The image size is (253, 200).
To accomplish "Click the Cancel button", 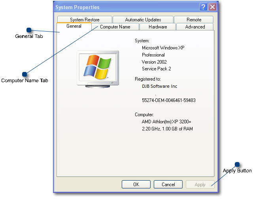I will click(x=168, y=184).
